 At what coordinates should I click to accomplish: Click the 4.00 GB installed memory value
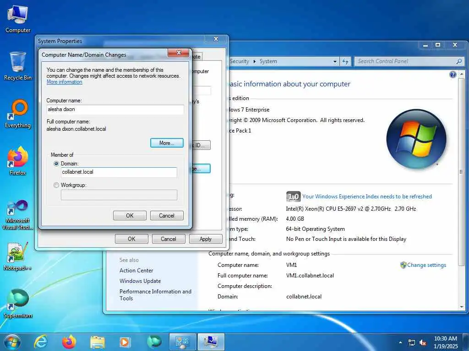(x=295, y=219)
